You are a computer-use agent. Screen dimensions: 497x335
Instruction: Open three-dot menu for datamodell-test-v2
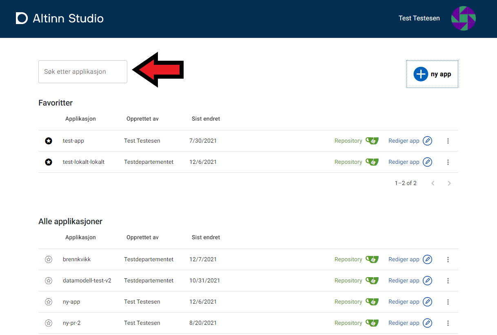coord(448,280)
